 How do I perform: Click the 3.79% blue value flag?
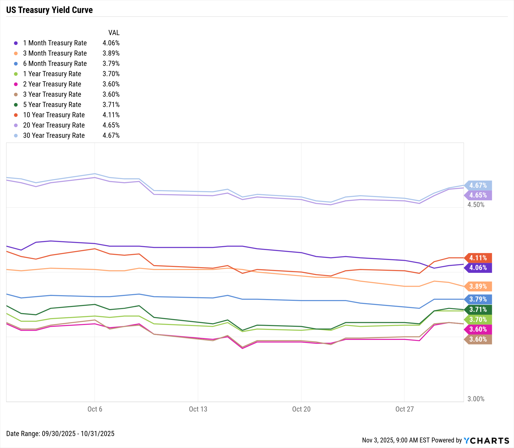click(x=478, y=299)
